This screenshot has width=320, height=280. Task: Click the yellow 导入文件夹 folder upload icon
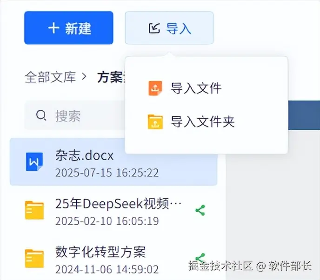[x=155, y=122]
